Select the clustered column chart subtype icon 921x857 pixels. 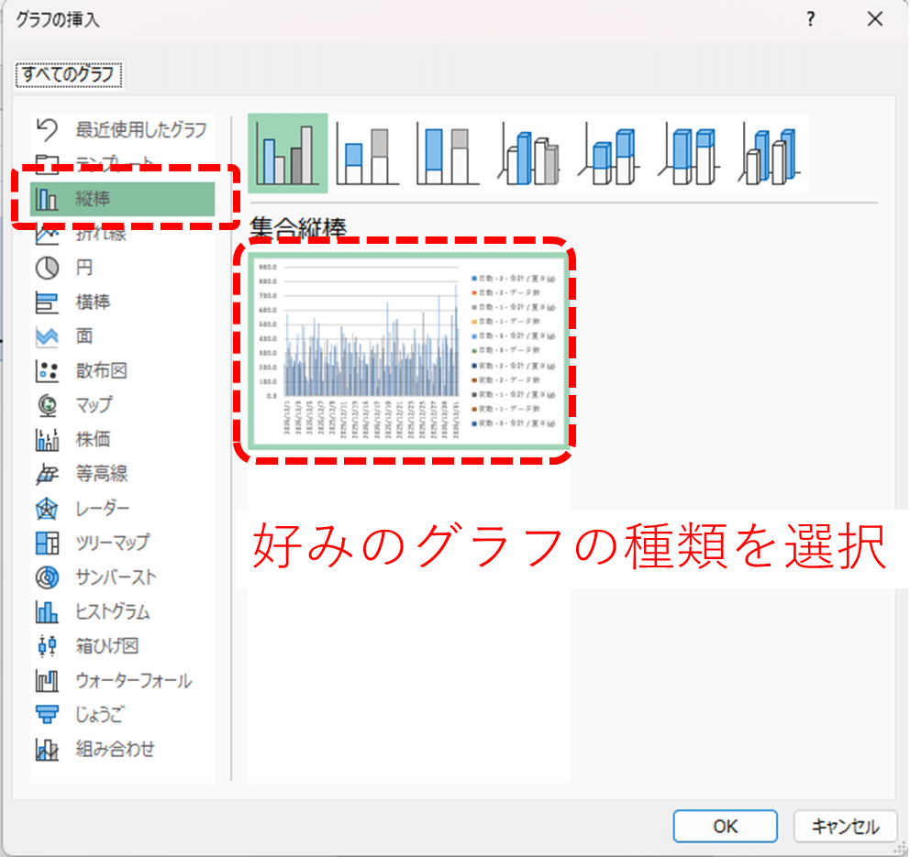tap(287, 153)
